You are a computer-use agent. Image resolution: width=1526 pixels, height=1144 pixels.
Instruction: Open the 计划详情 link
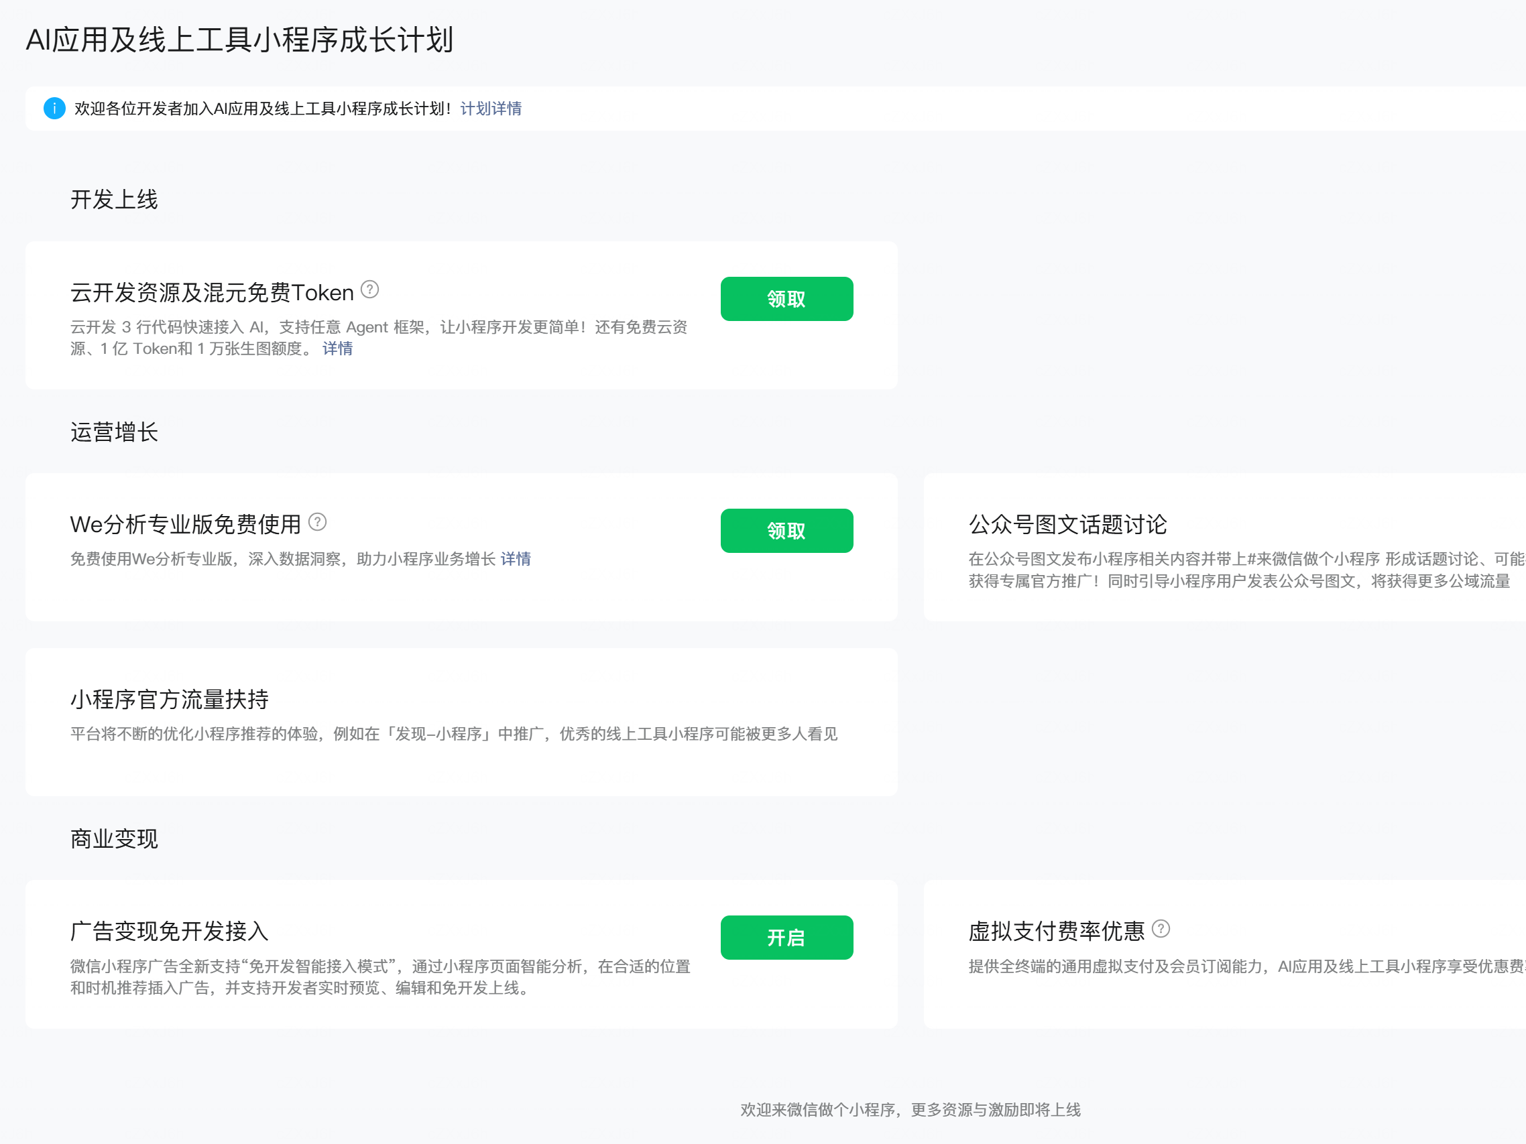491,109
